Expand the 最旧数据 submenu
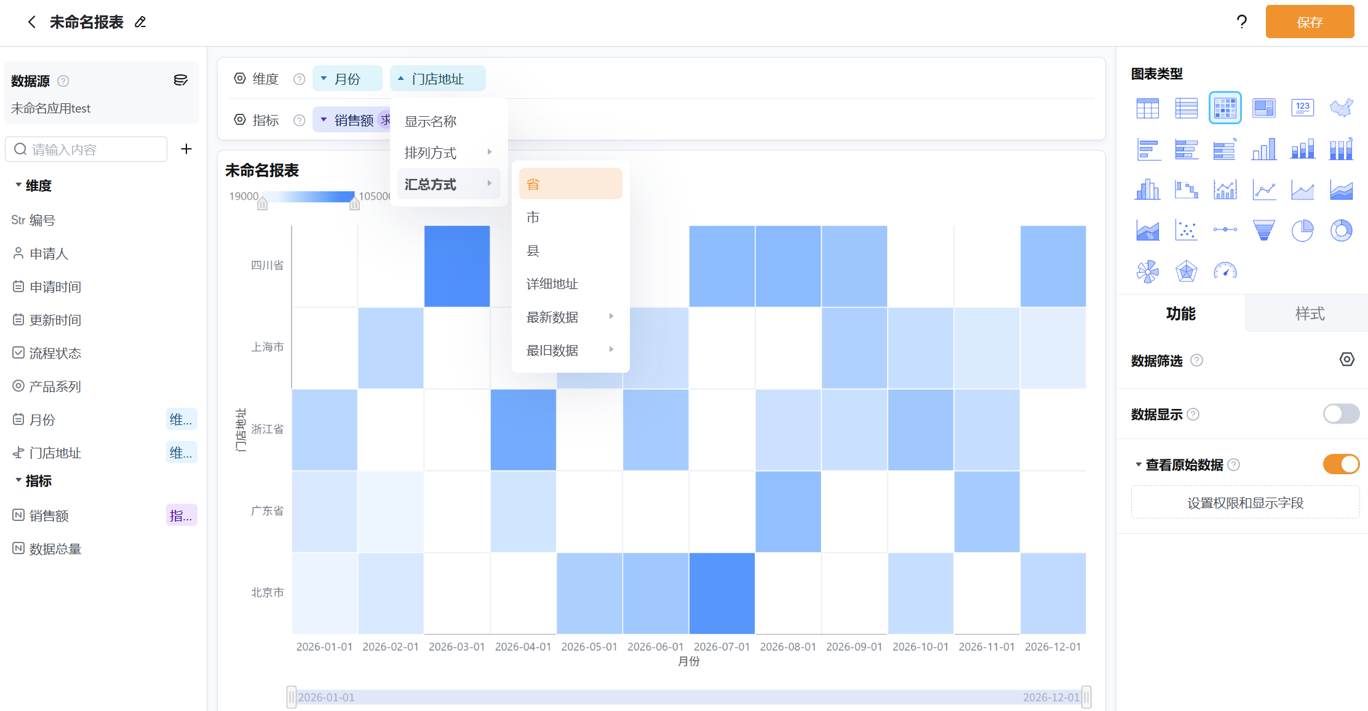The height and width of the screenshot is (711, 1368). click(571, 350)
